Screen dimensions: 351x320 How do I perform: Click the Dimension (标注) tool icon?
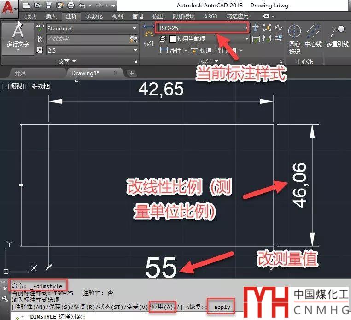pyautogui.click(x=149, y=36)
